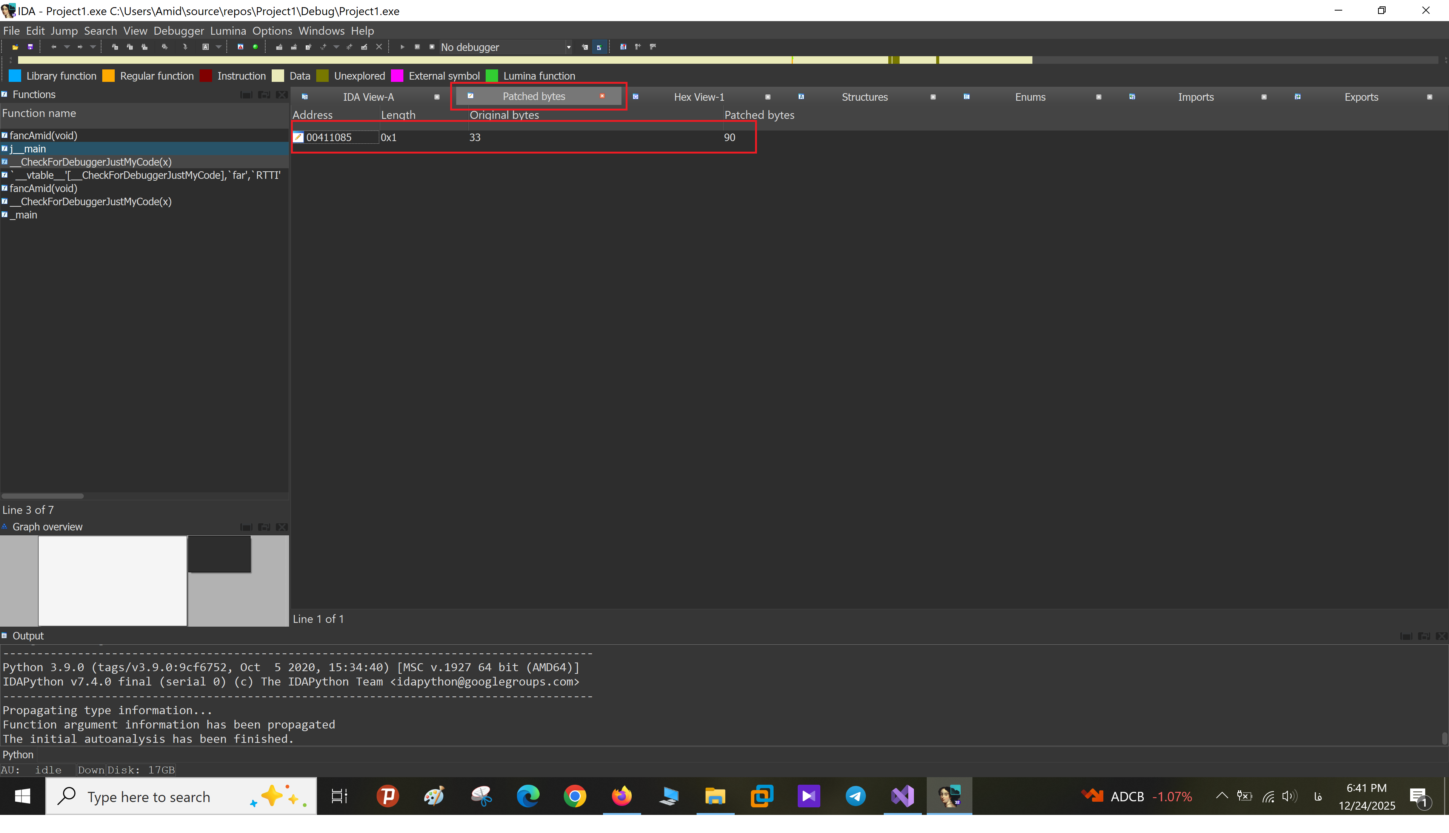Click the navigation band overview bar
This screenshot has height=833, width=1449.
click(515, 60)
